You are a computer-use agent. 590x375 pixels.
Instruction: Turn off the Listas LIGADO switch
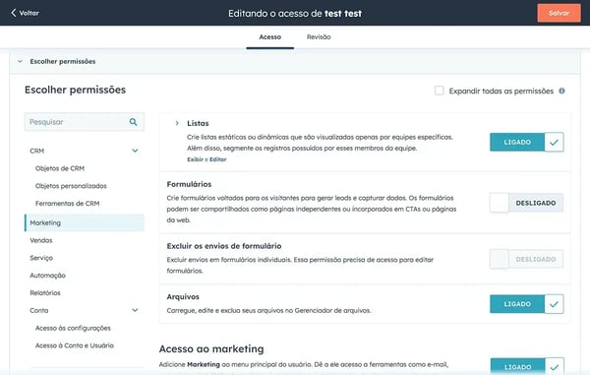[x=526, y=143]
